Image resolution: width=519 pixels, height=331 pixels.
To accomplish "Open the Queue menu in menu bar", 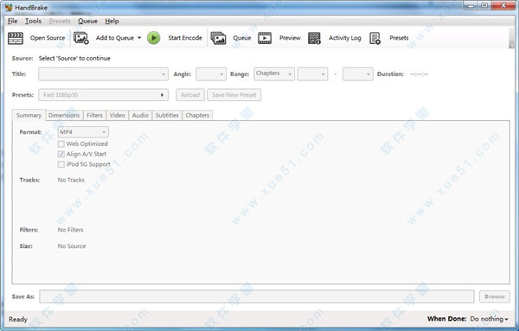I will pos(87,21).
